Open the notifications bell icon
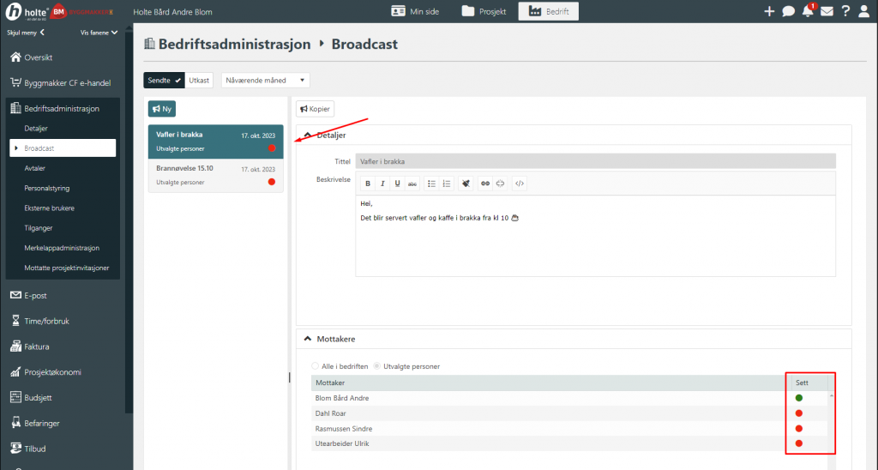 point(808,11)
